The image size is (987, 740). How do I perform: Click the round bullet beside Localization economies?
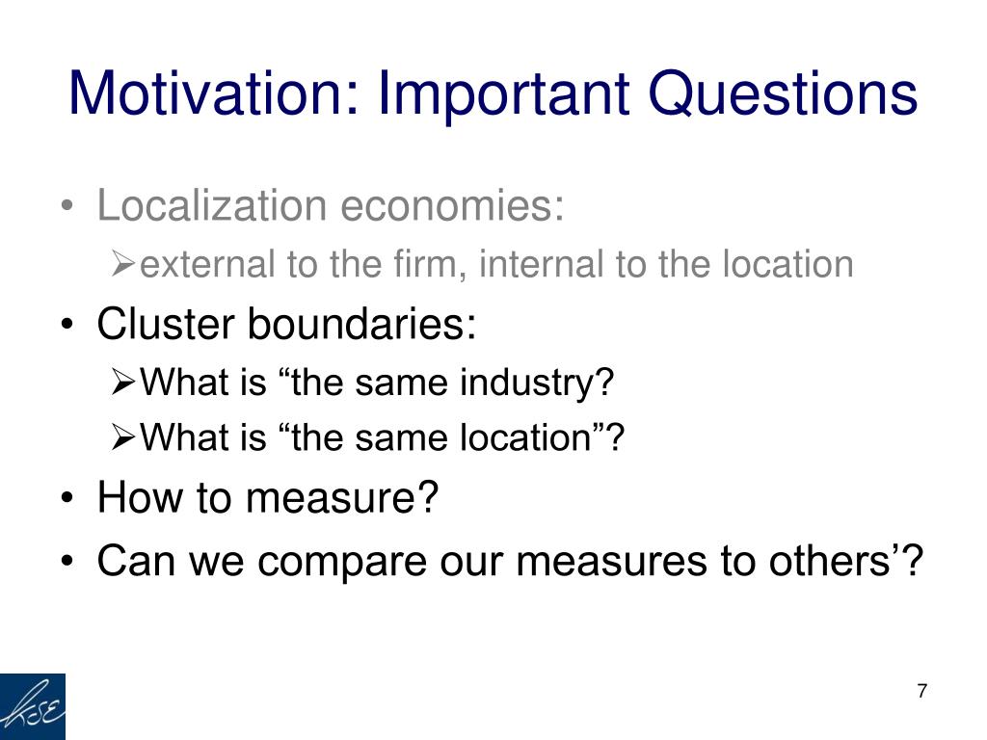[x=67, y=207]
